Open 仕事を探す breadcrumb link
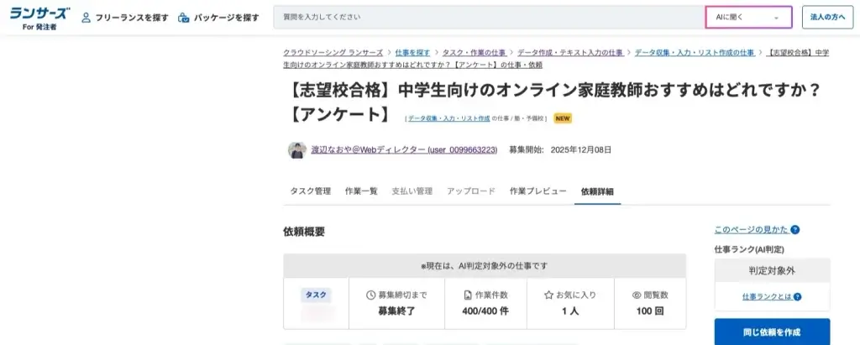Viewport: 860px width, 345px height. [412, 53]
